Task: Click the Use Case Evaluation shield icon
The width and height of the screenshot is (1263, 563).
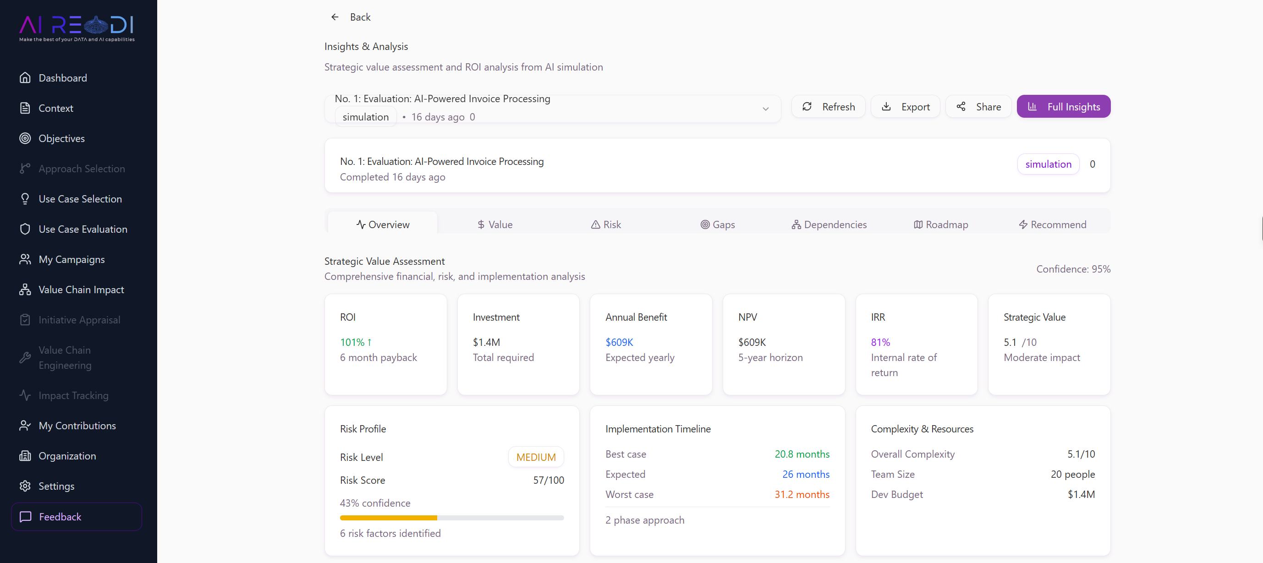Action: pyautogui.click(x=25, y=230)
